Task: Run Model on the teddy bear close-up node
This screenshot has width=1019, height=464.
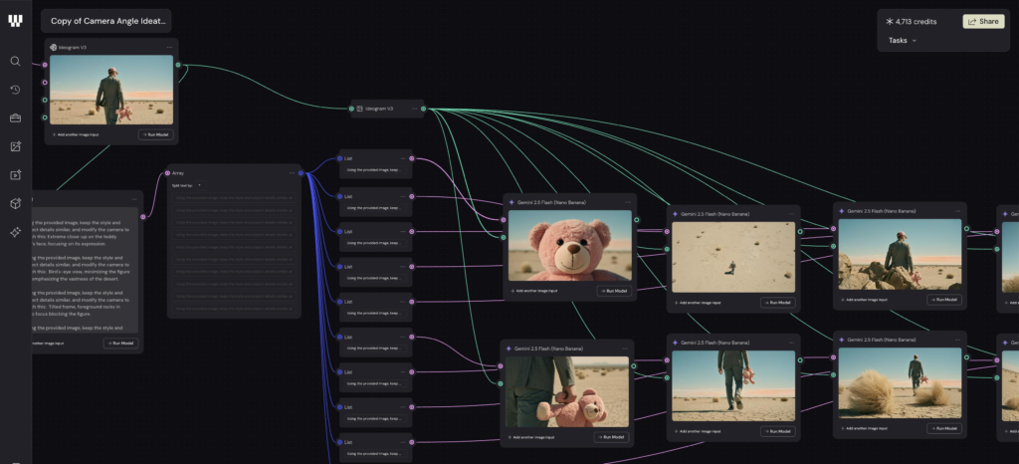Action: coord(613,291)
